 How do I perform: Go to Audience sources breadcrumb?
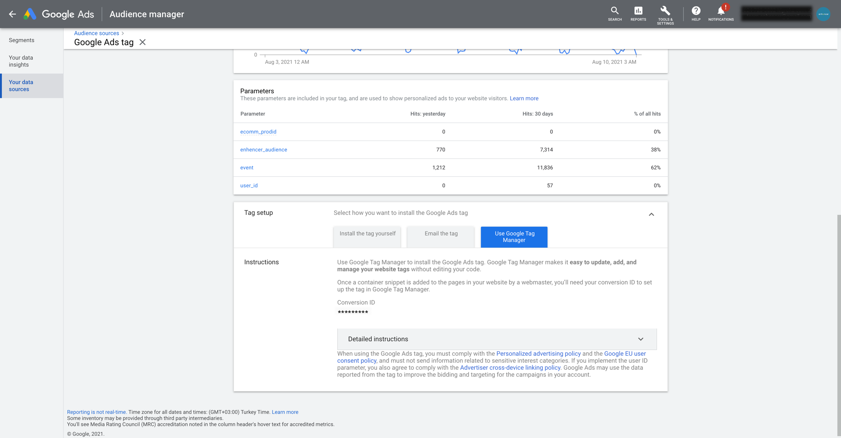tap(96, 33)
